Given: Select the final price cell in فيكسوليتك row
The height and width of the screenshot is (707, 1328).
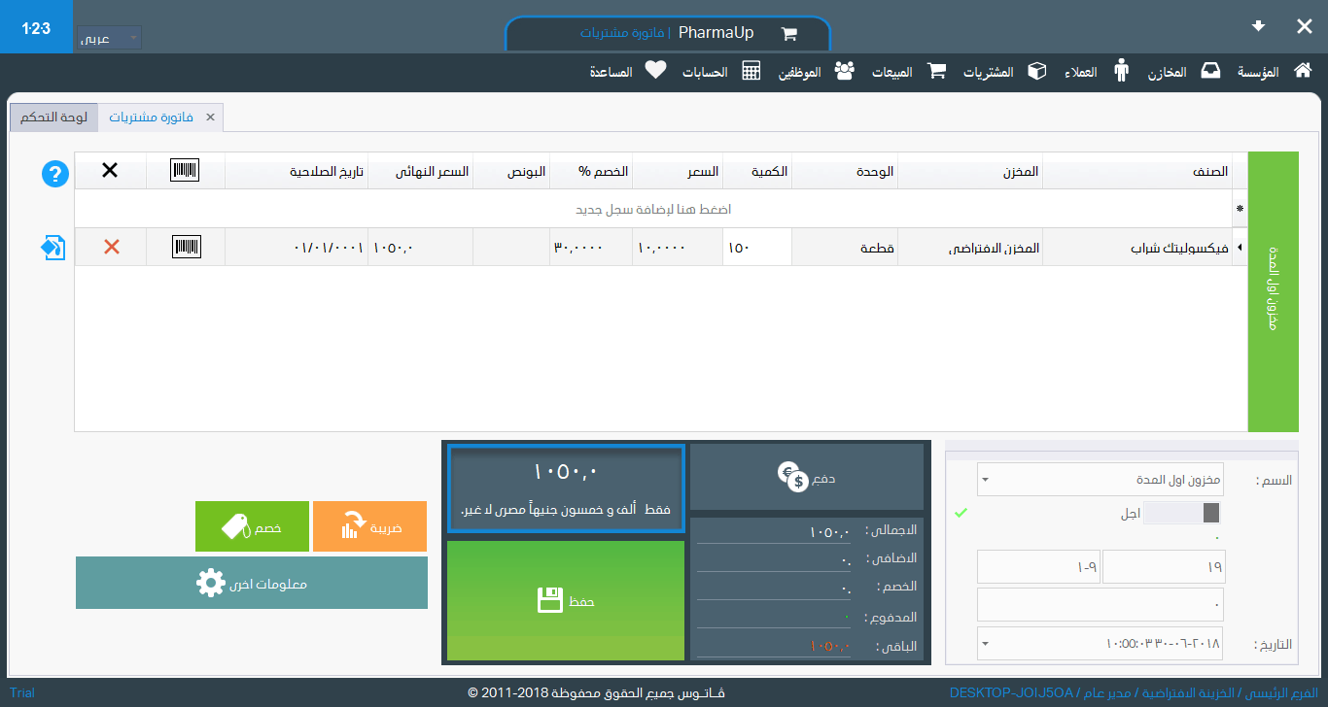Looking at the screenshot, I should (x=420, y=248).
